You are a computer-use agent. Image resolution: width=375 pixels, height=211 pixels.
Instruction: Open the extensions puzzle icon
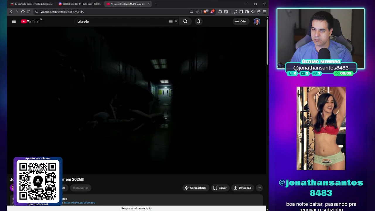220,12
